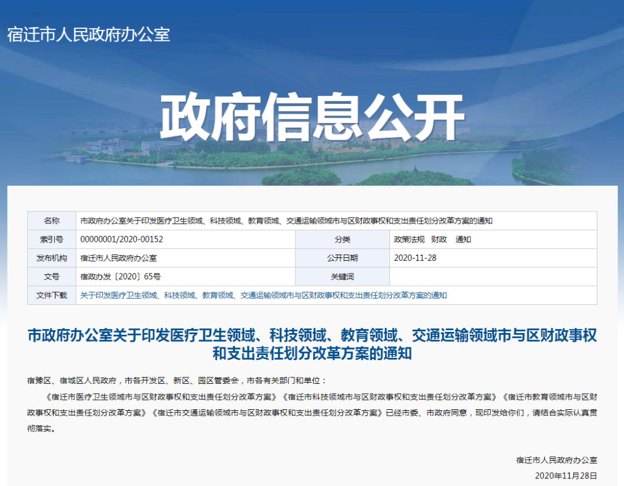This screenshot has width=624, height=486.
Task: Click the 文件下载 label cell
Action: tap(52, 296)
